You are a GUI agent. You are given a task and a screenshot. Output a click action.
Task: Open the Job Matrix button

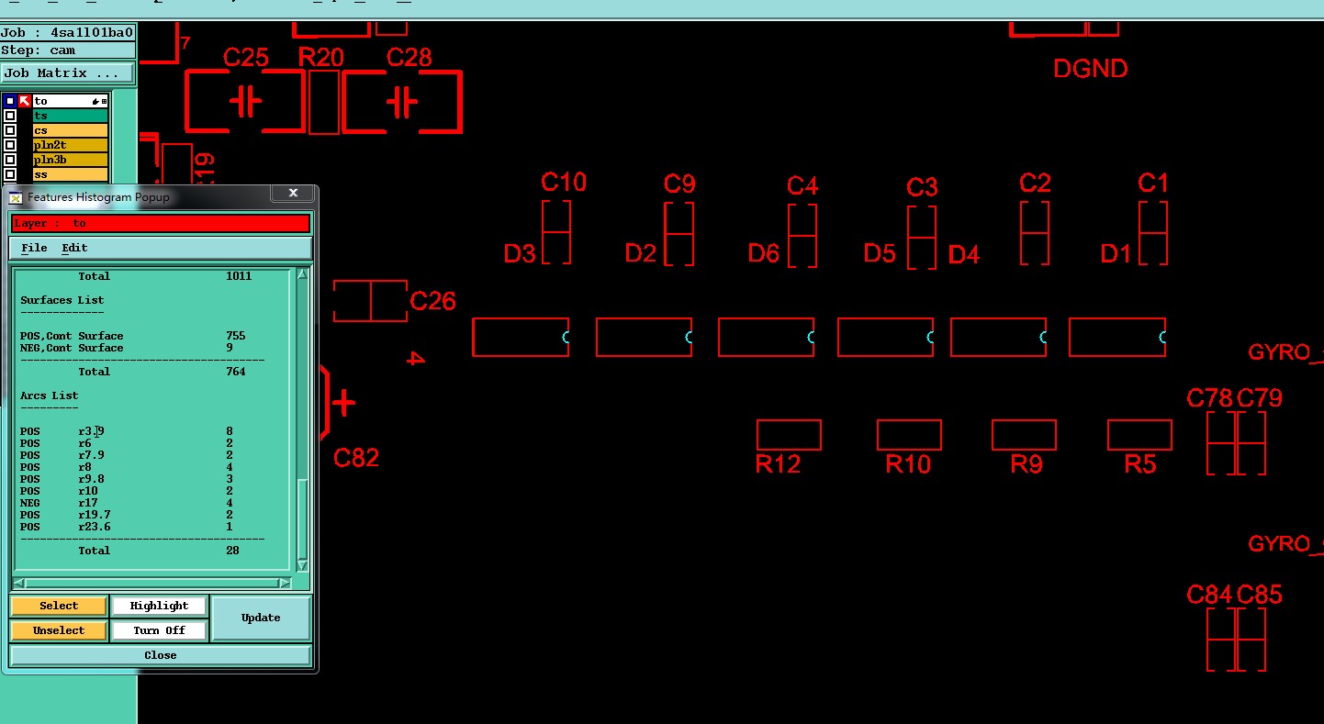coord(67,73)
